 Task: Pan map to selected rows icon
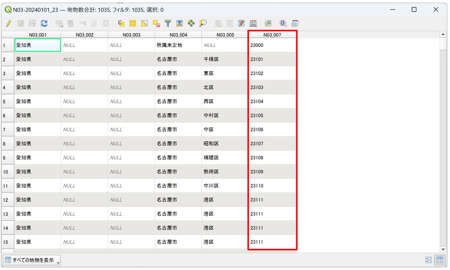[x=191, y=23]
